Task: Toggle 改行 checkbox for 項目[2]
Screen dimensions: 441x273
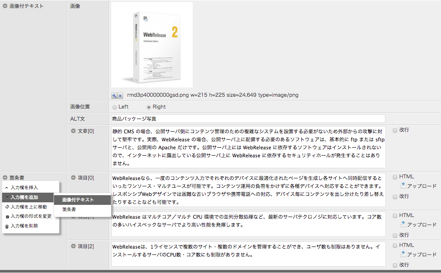Action: (395, 265)
